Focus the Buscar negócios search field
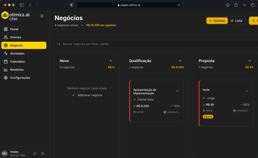The height and width of the screenshot is (158, 258). (156, 44)
